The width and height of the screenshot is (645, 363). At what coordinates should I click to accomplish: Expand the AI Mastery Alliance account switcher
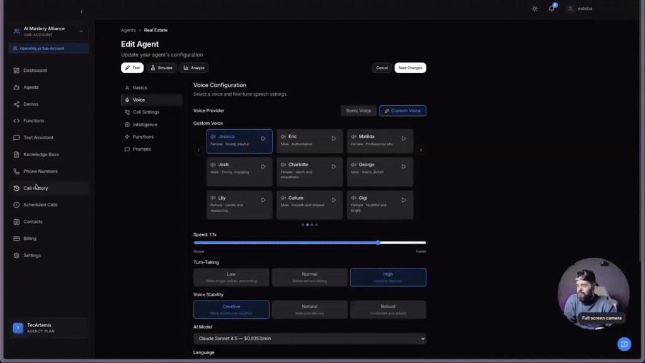[47, 31]
